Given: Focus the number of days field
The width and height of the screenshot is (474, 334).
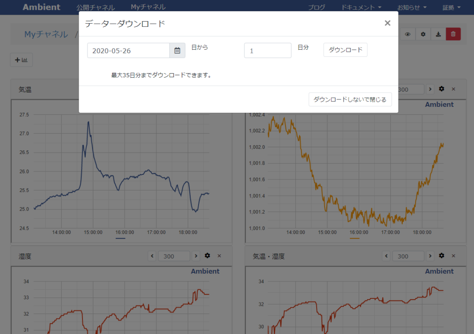Looking at the screenshot, I should (268, 50).
